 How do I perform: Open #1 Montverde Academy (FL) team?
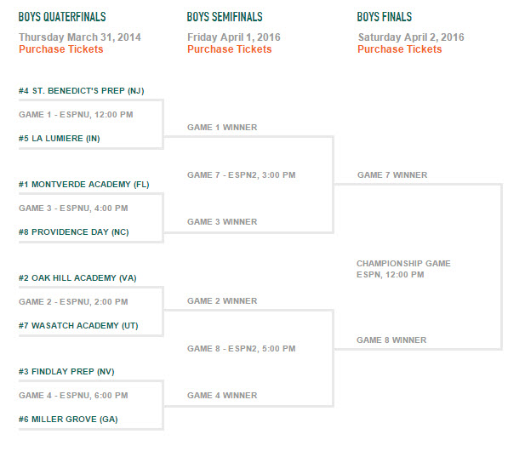[84, 185]
